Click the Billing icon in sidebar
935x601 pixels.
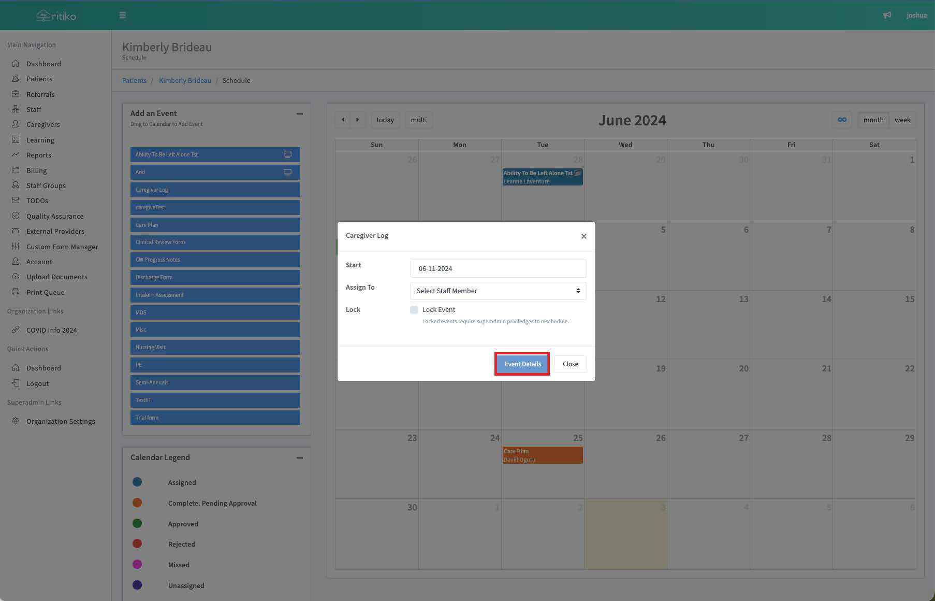click(x=16, y=170)
